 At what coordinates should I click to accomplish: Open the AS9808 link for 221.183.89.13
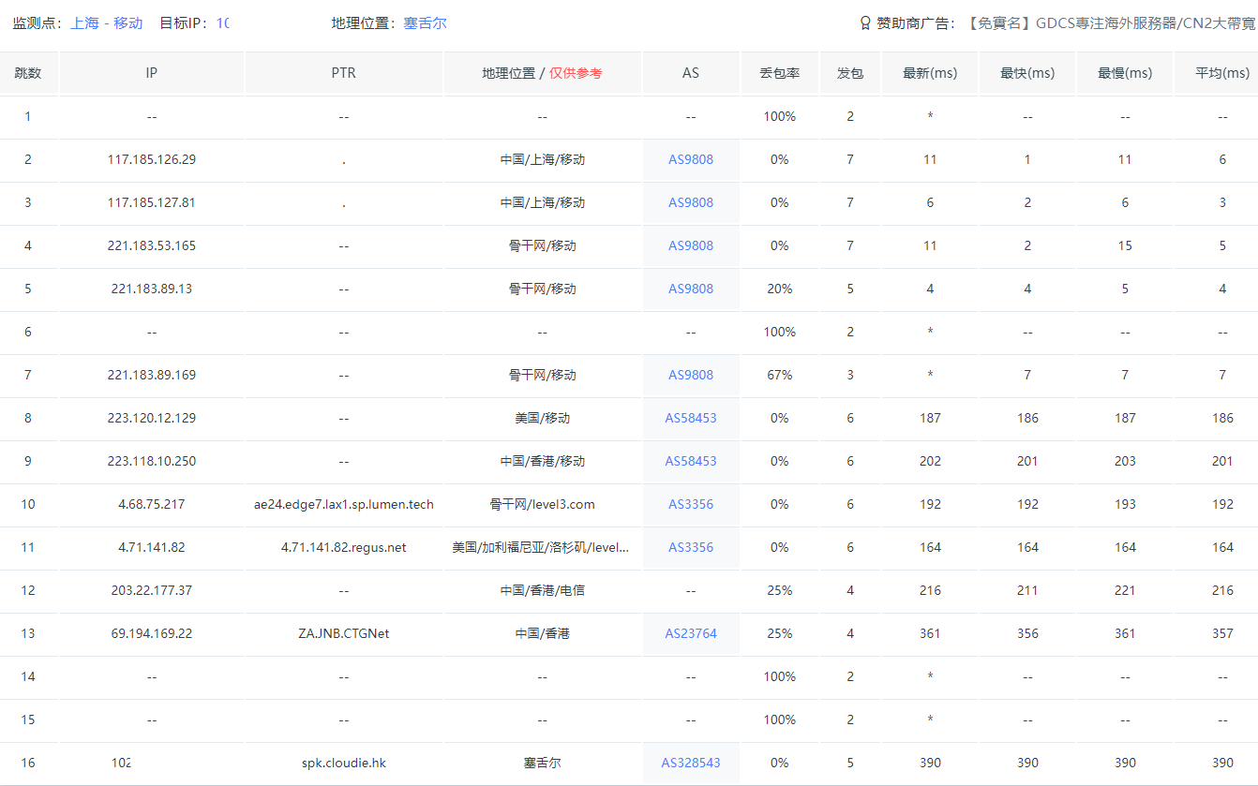pos(691,289)
